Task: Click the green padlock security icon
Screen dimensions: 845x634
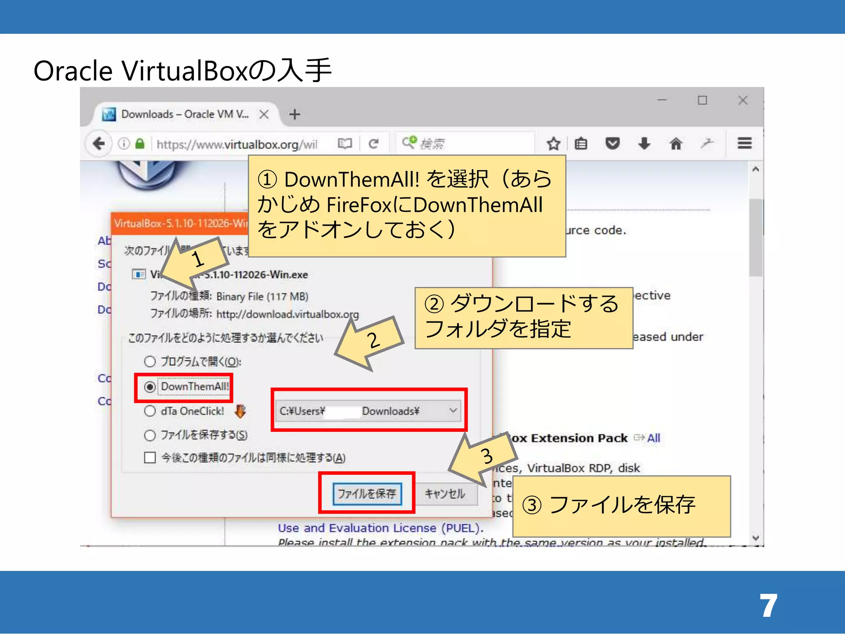Action: (140, 144)
